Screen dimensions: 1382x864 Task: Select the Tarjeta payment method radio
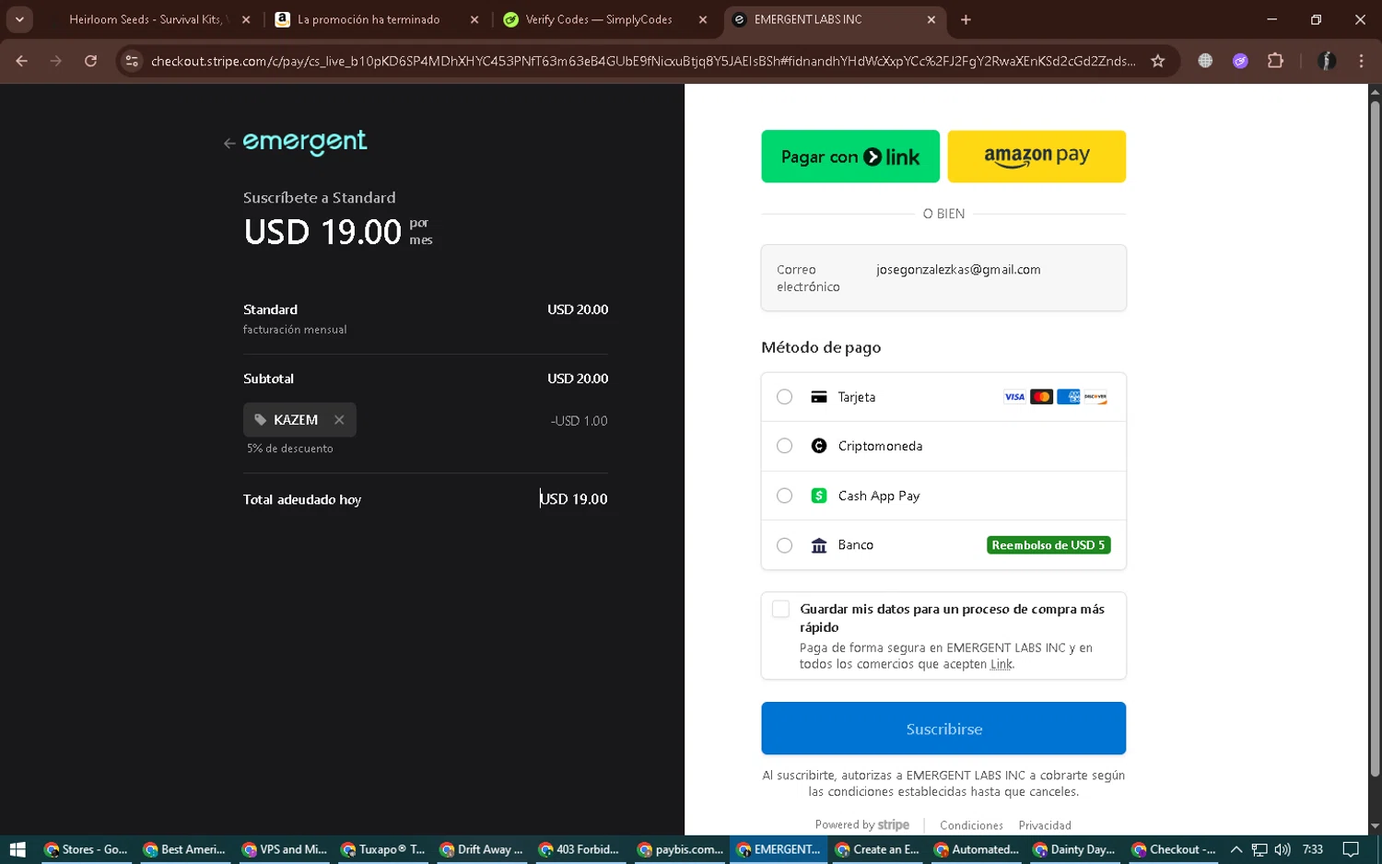click(784, 397)
